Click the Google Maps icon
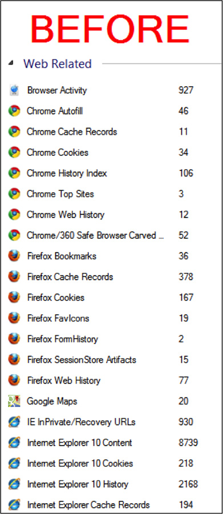223x514 pixels. 14,401
